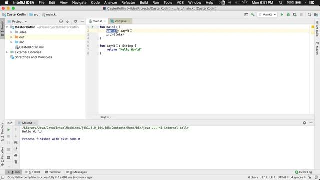The height and width of the screenshot is (180, 320).
Task: Click the sayHi() editor breadcrumb
Action: point(105,117)
